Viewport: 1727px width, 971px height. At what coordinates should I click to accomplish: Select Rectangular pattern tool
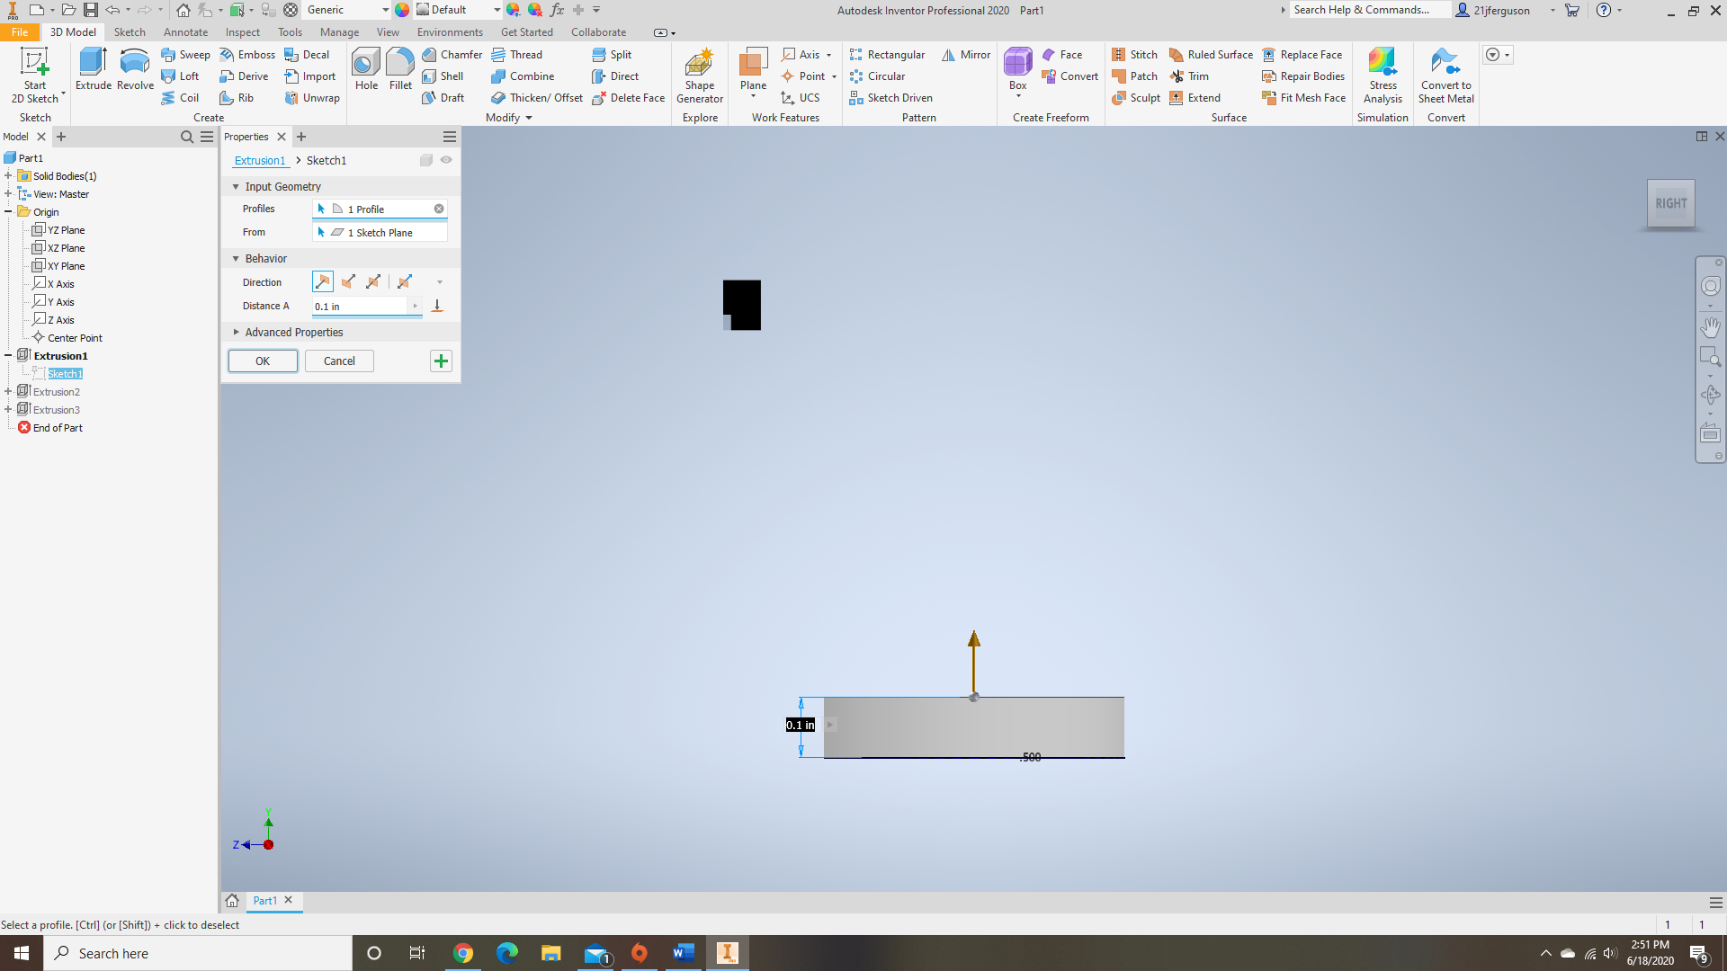[x=887, y=55]
